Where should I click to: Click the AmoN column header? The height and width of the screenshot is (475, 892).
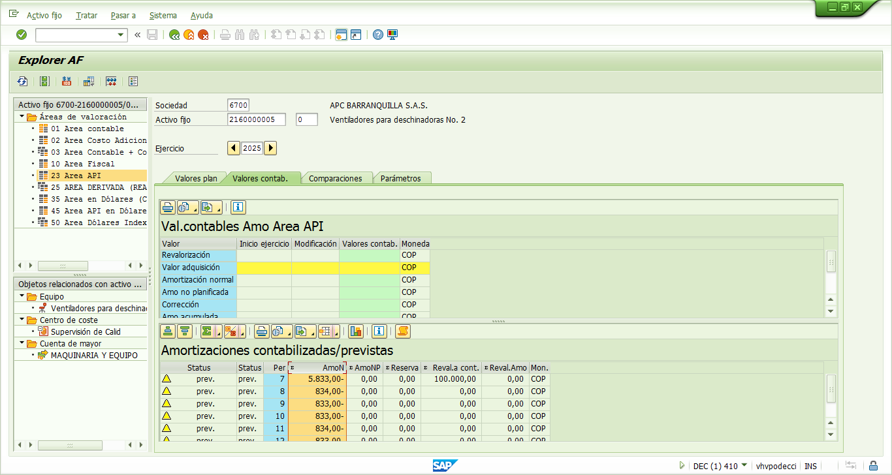point(317,368)
